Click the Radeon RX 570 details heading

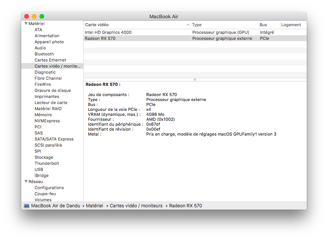(103, 84)
